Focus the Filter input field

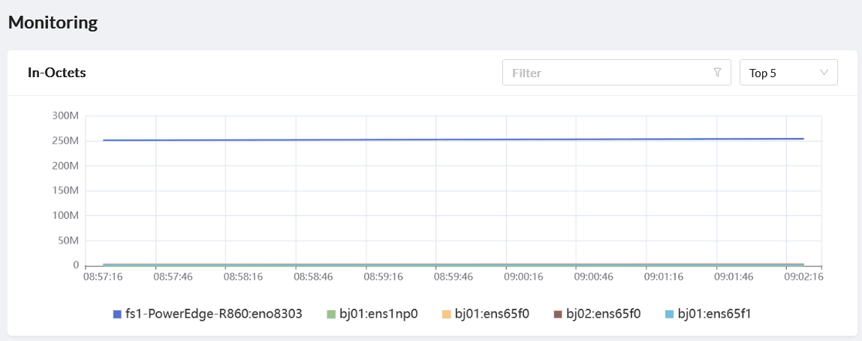pos(608,73)
